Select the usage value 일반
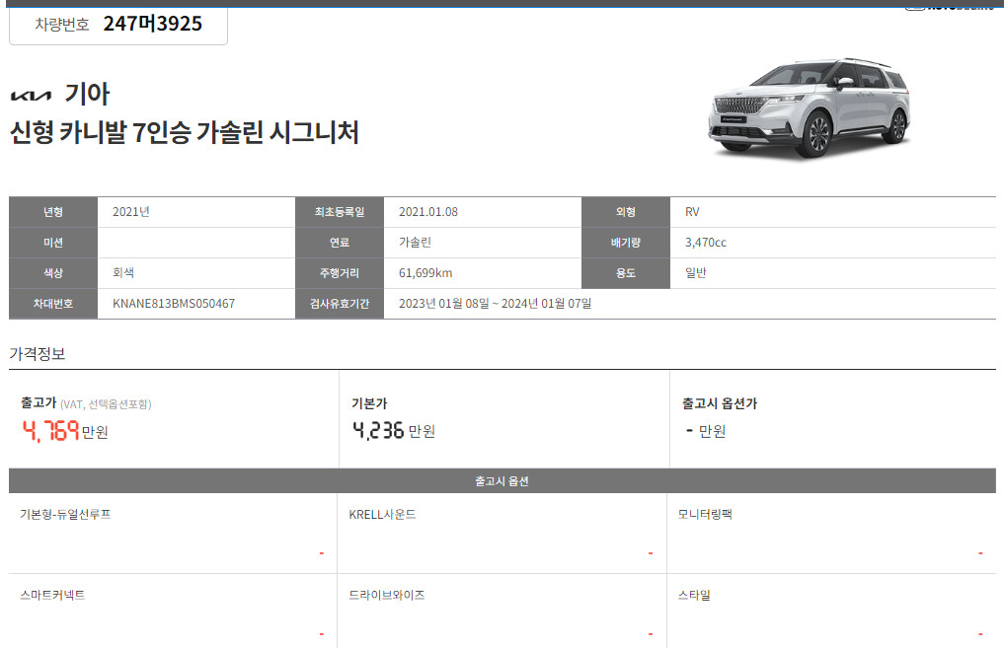 (695, 272)
